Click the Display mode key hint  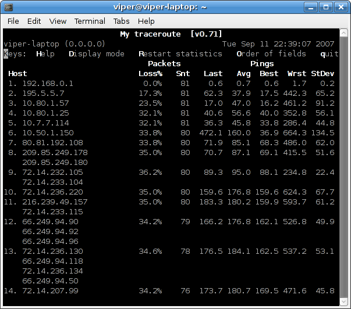click(x=97, y=54)
